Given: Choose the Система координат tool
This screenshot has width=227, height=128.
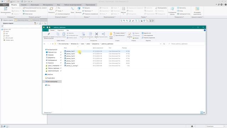Looking at the screenshot, I should point(62,14).
